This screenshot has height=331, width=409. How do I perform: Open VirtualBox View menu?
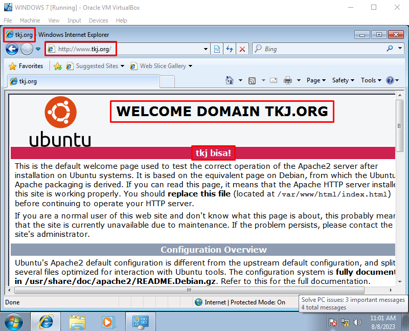coord(54,20)
